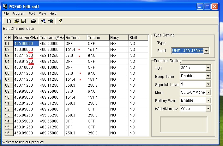
Task: Select channel 05 transmit cell 460.10000
Action: [x=52, y=68]
